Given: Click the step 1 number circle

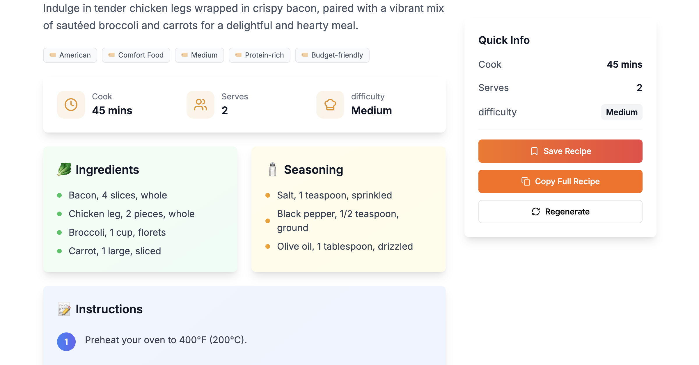Looking at the screenshot, I should point(66,342).
